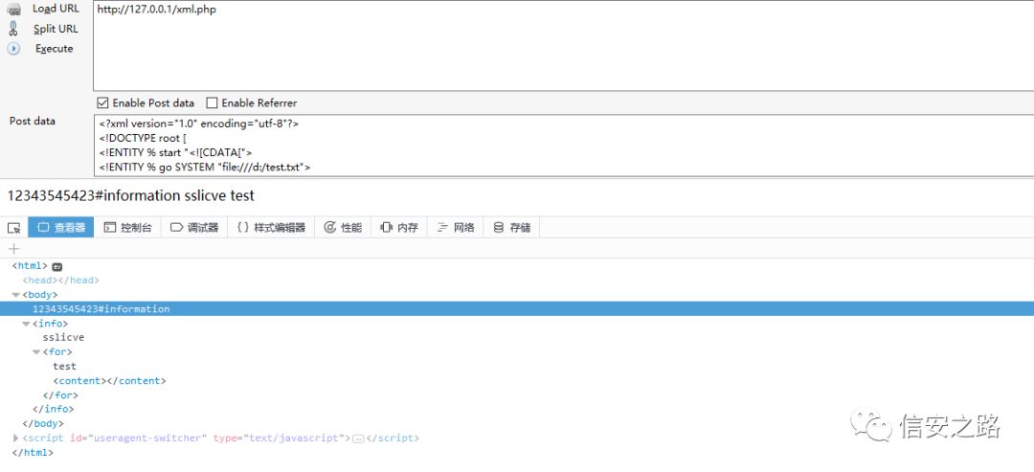Select the closing /info tag row
Image resolution: width=1034 pixels, height=472 pixels.
[53, 410]
